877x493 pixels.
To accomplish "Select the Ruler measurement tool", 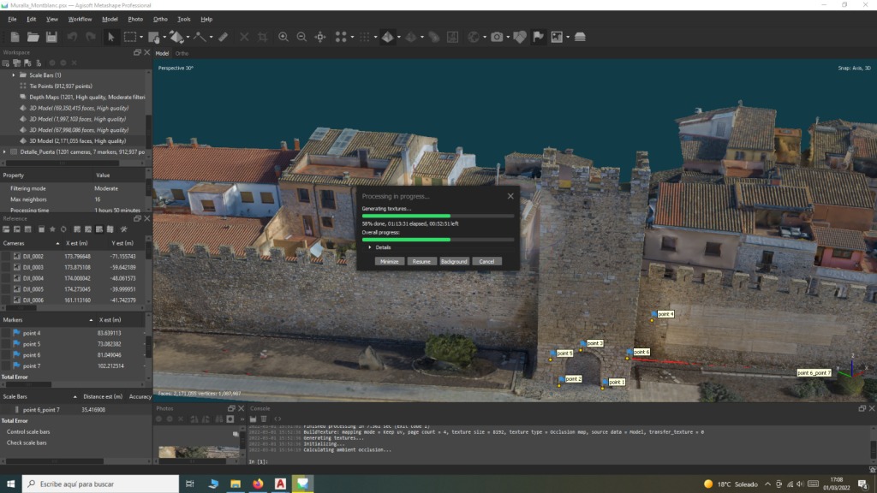I will pyautogui.click(x=223, y=37).
